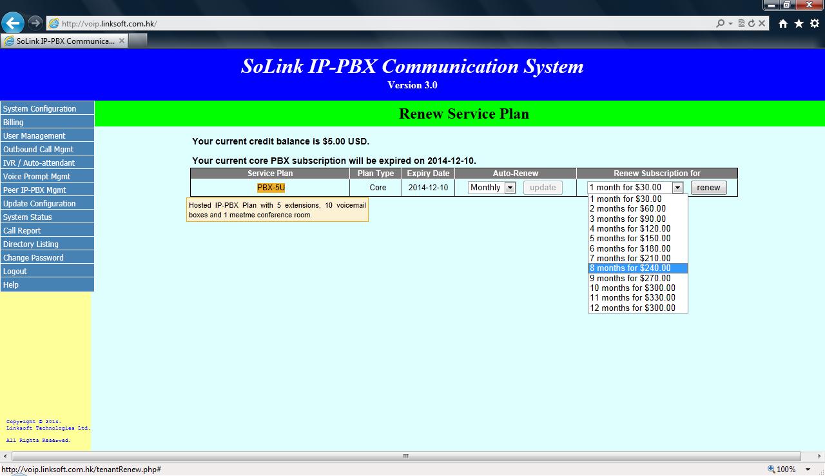Select 2 months for $60.00 option
This screenshot has width=825, height=476.
[638, 209]
